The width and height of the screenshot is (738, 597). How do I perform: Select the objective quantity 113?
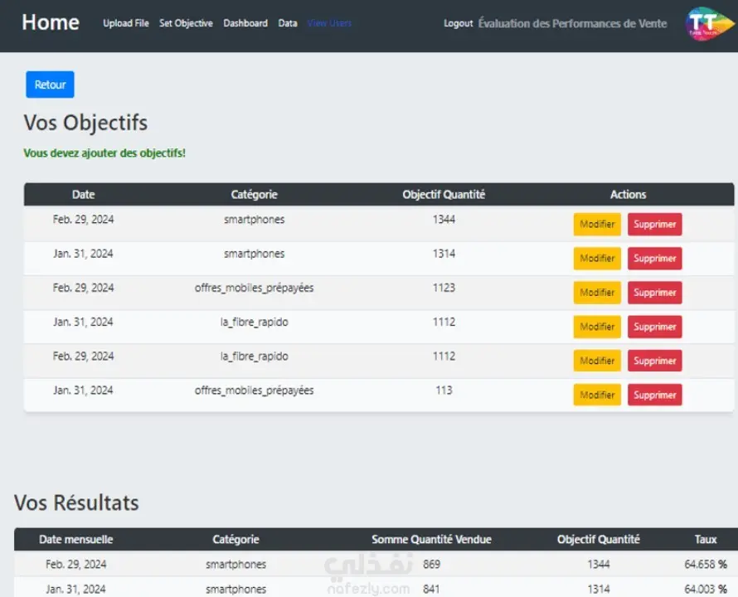(444, 391)
